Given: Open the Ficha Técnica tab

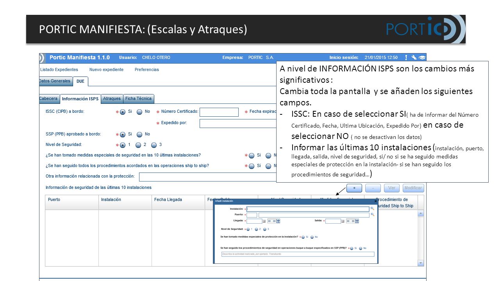Looking at the screenshot, I should (x=139, y=99).
